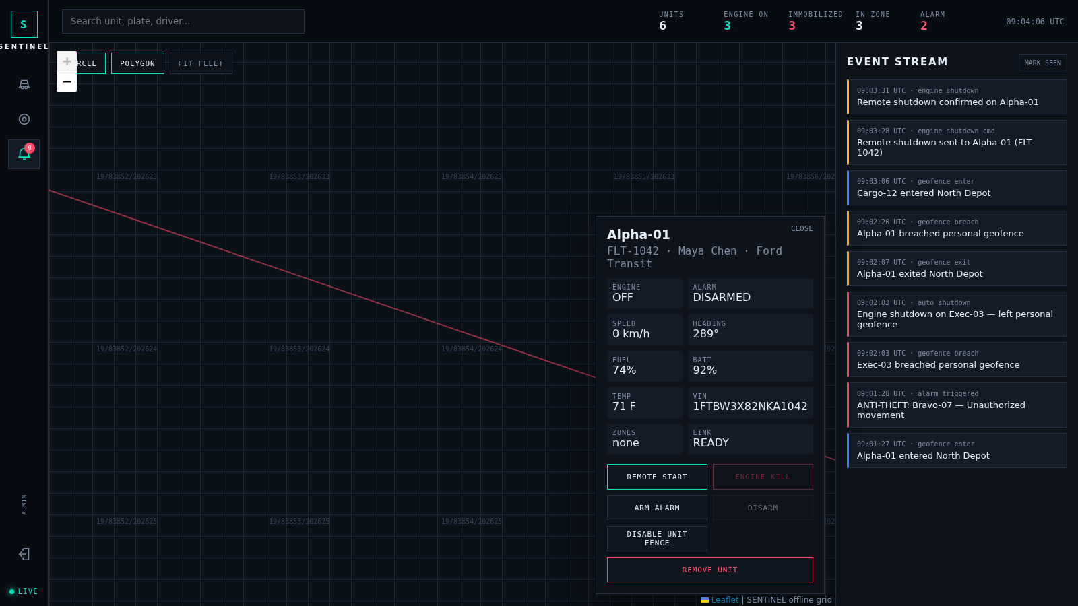
Task: Click the Alarm count stat
Action: click(x=932, y=22)
